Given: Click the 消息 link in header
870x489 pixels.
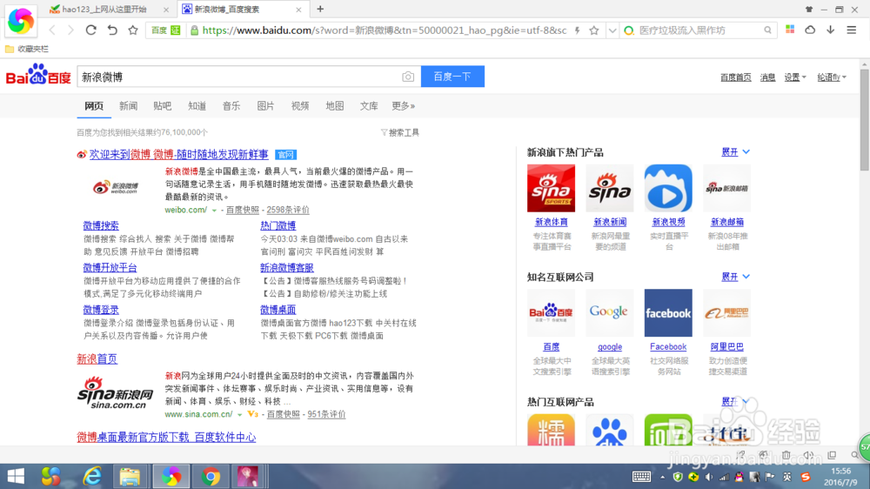Looking at the screenshot, I should point(767,77).
